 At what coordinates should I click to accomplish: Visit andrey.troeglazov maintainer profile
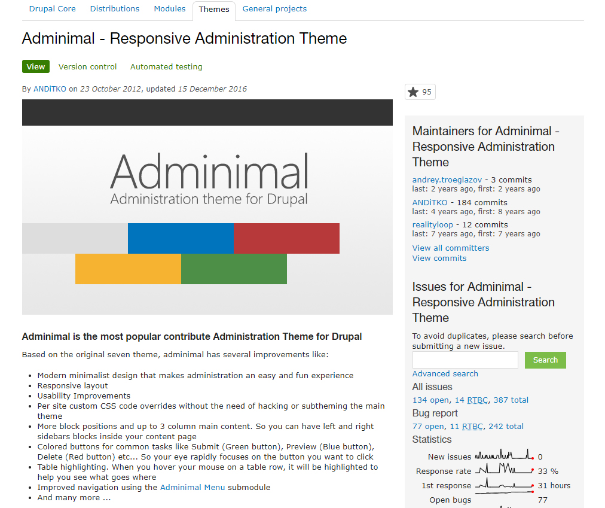click(447, 180)
